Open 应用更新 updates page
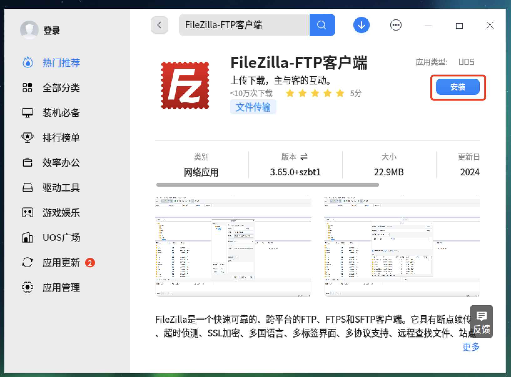The height and width of the screenshot is (377, 511). (x=61, y=262)
